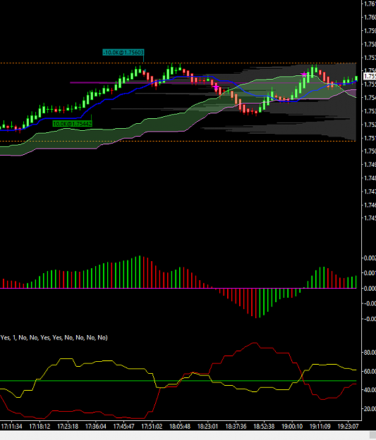Click the 18:23:01 time axis label

click(x=208, y=427)
